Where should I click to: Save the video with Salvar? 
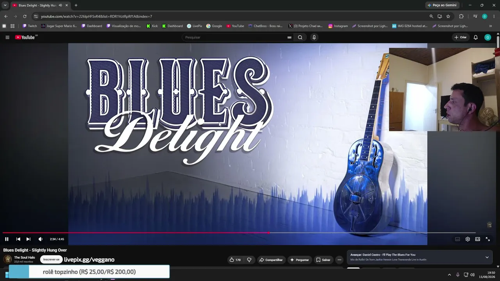(x=323, y=260)
